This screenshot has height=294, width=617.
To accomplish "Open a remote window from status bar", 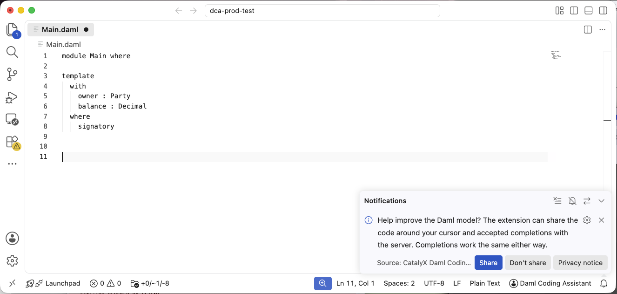I will (x=12, y=283).
